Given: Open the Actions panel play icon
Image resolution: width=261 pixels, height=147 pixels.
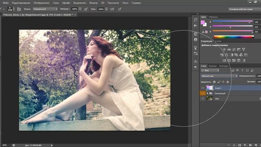Looking at the screenshot, I should point(196,26).
